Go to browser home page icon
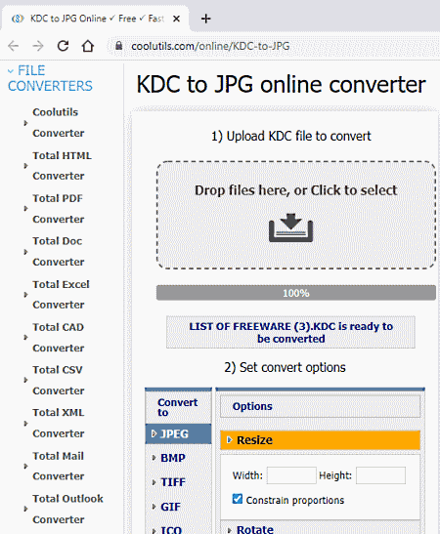The width and height of the screenshot is (440, 534). point(88,46)
